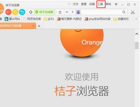Open 收藏夹栏 bookmark folder
Screen dimensions: 140x107
pyautogui.click(x=121, y=19)
